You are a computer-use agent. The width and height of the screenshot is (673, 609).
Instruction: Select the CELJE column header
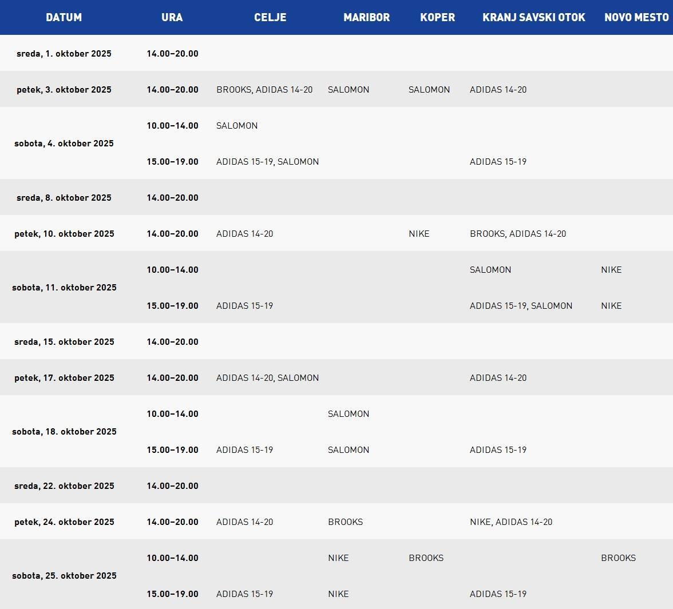270,17
